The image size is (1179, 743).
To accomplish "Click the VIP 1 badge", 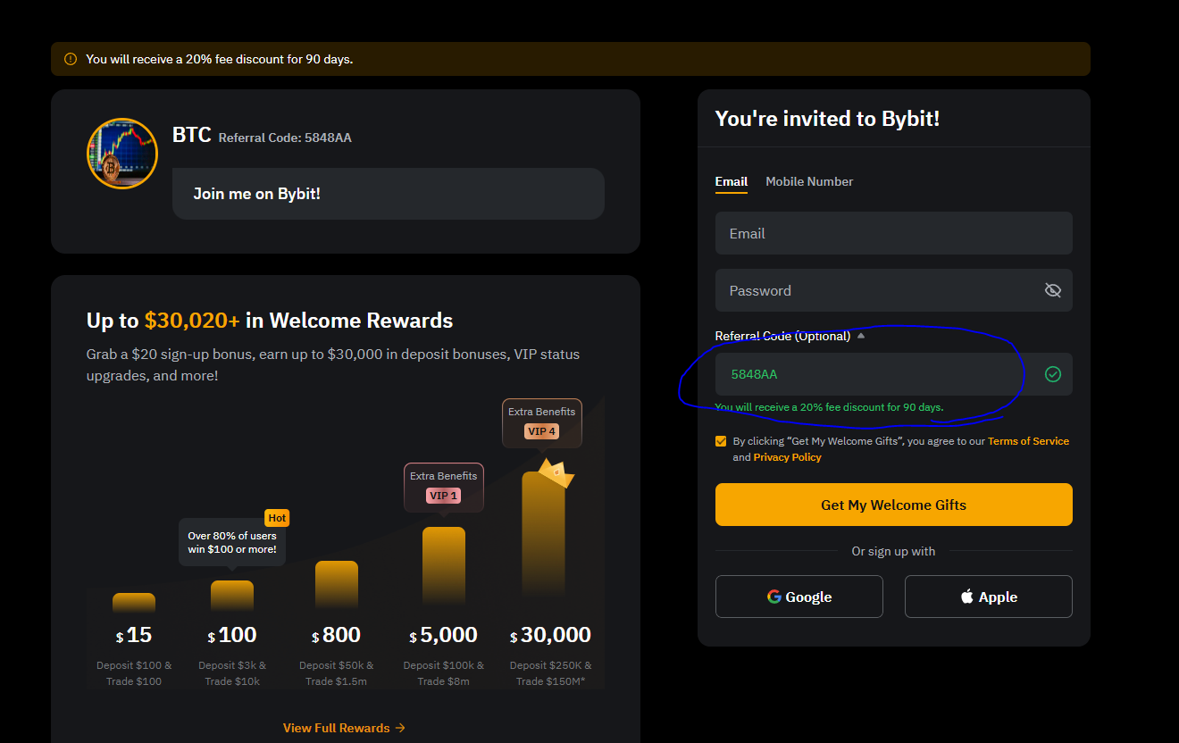I will pos(443,496).
